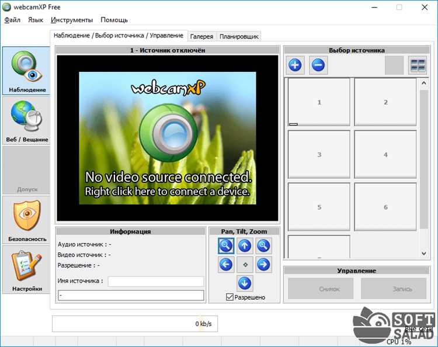Click the Информация panel header

coord(130,231)
